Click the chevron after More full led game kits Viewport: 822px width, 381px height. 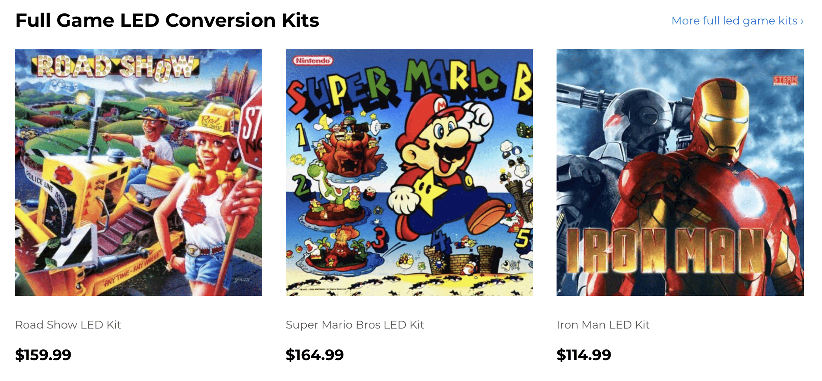802,21
